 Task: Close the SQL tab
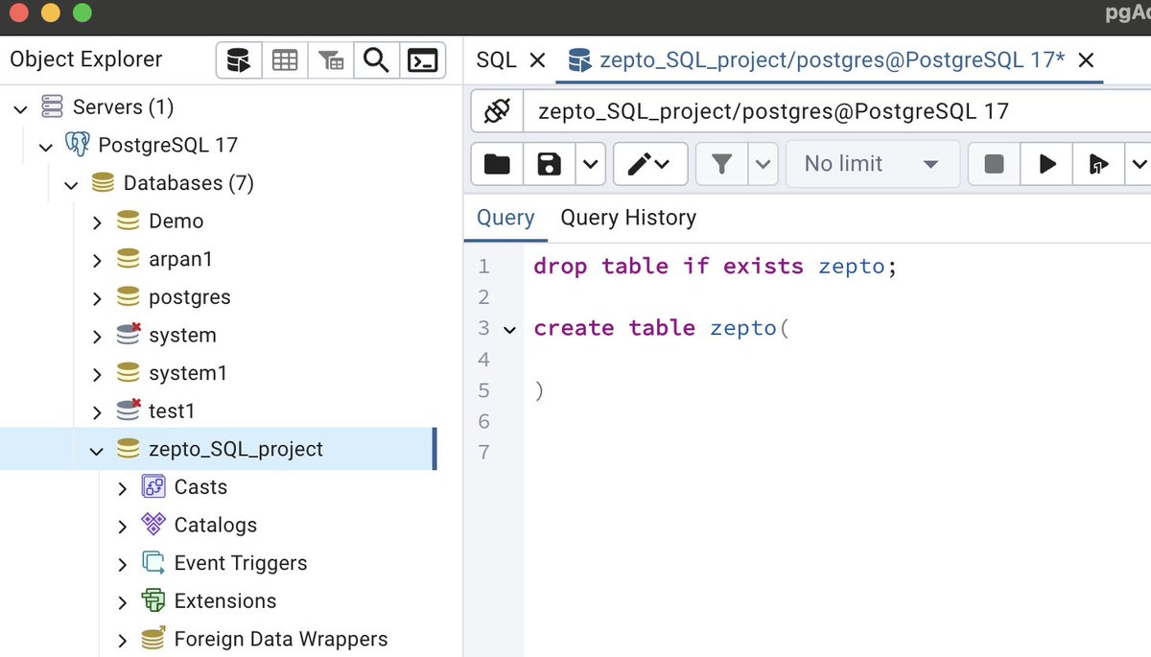point(537,60)
